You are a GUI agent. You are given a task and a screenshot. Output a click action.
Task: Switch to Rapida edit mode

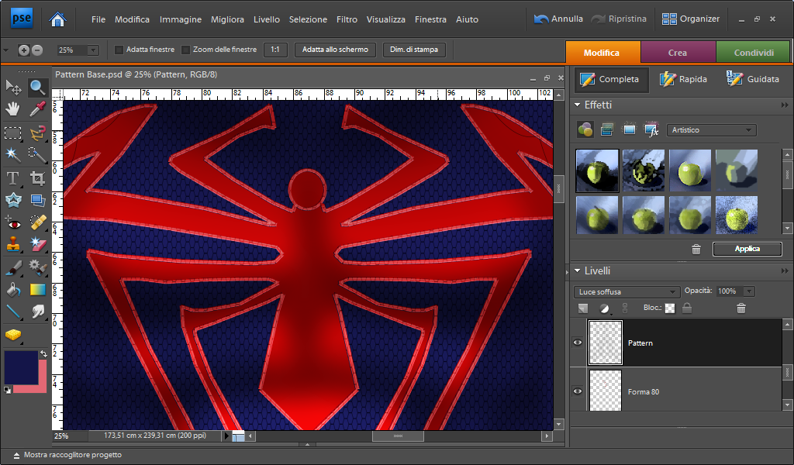click(683, 80)
